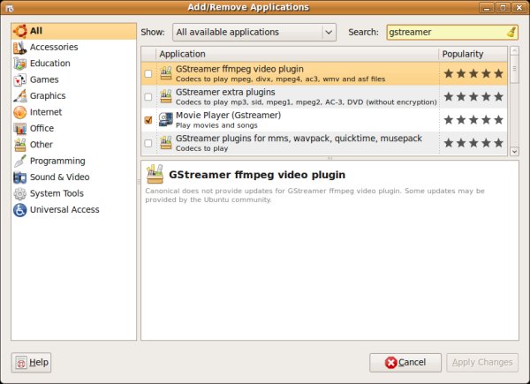
Task: Select the Internet category label
Action: tap(46, 112)
